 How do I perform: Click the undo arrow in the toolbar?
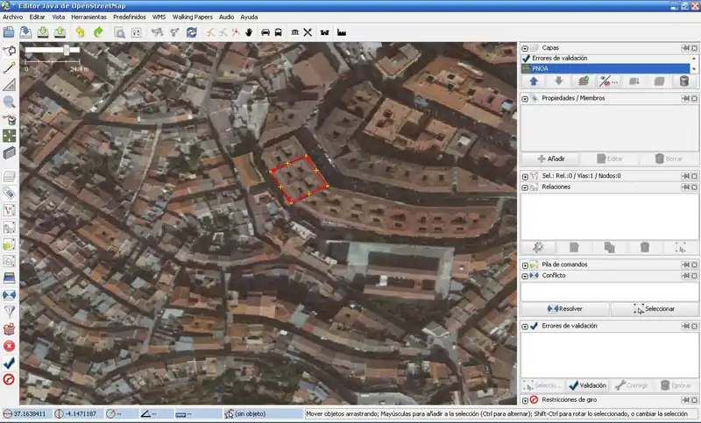80,32
